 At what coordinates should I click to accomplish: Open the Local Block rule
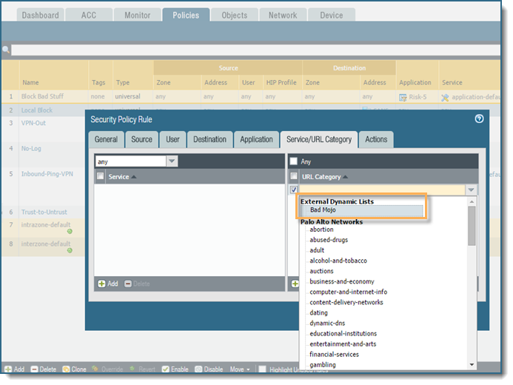click(37, 110)
